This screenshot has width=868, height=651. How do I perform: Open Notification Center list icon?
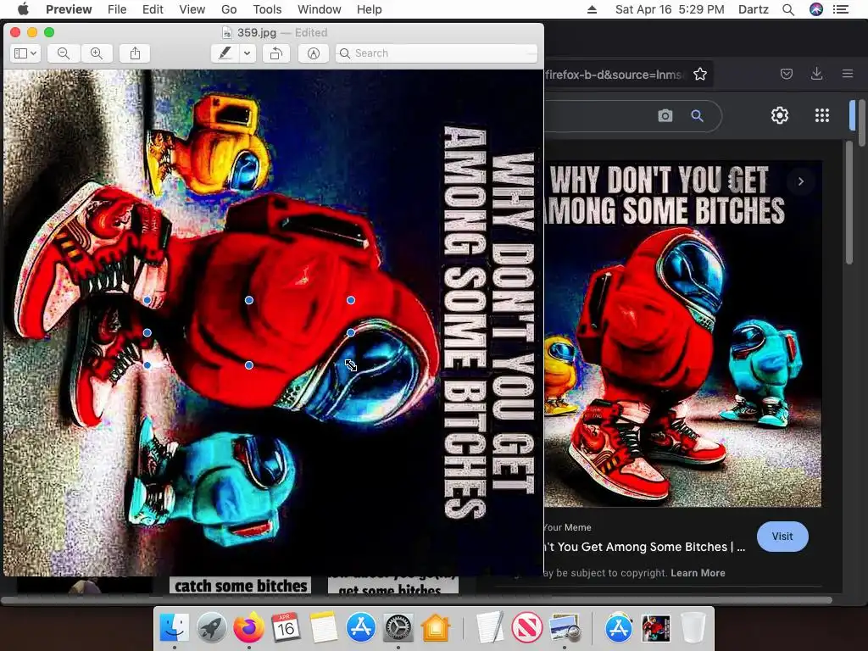[x=841, y=9]
